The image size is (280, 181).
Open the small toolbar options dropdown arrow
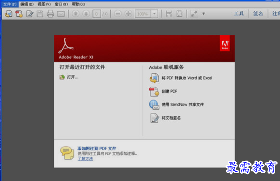pos(203,14)
